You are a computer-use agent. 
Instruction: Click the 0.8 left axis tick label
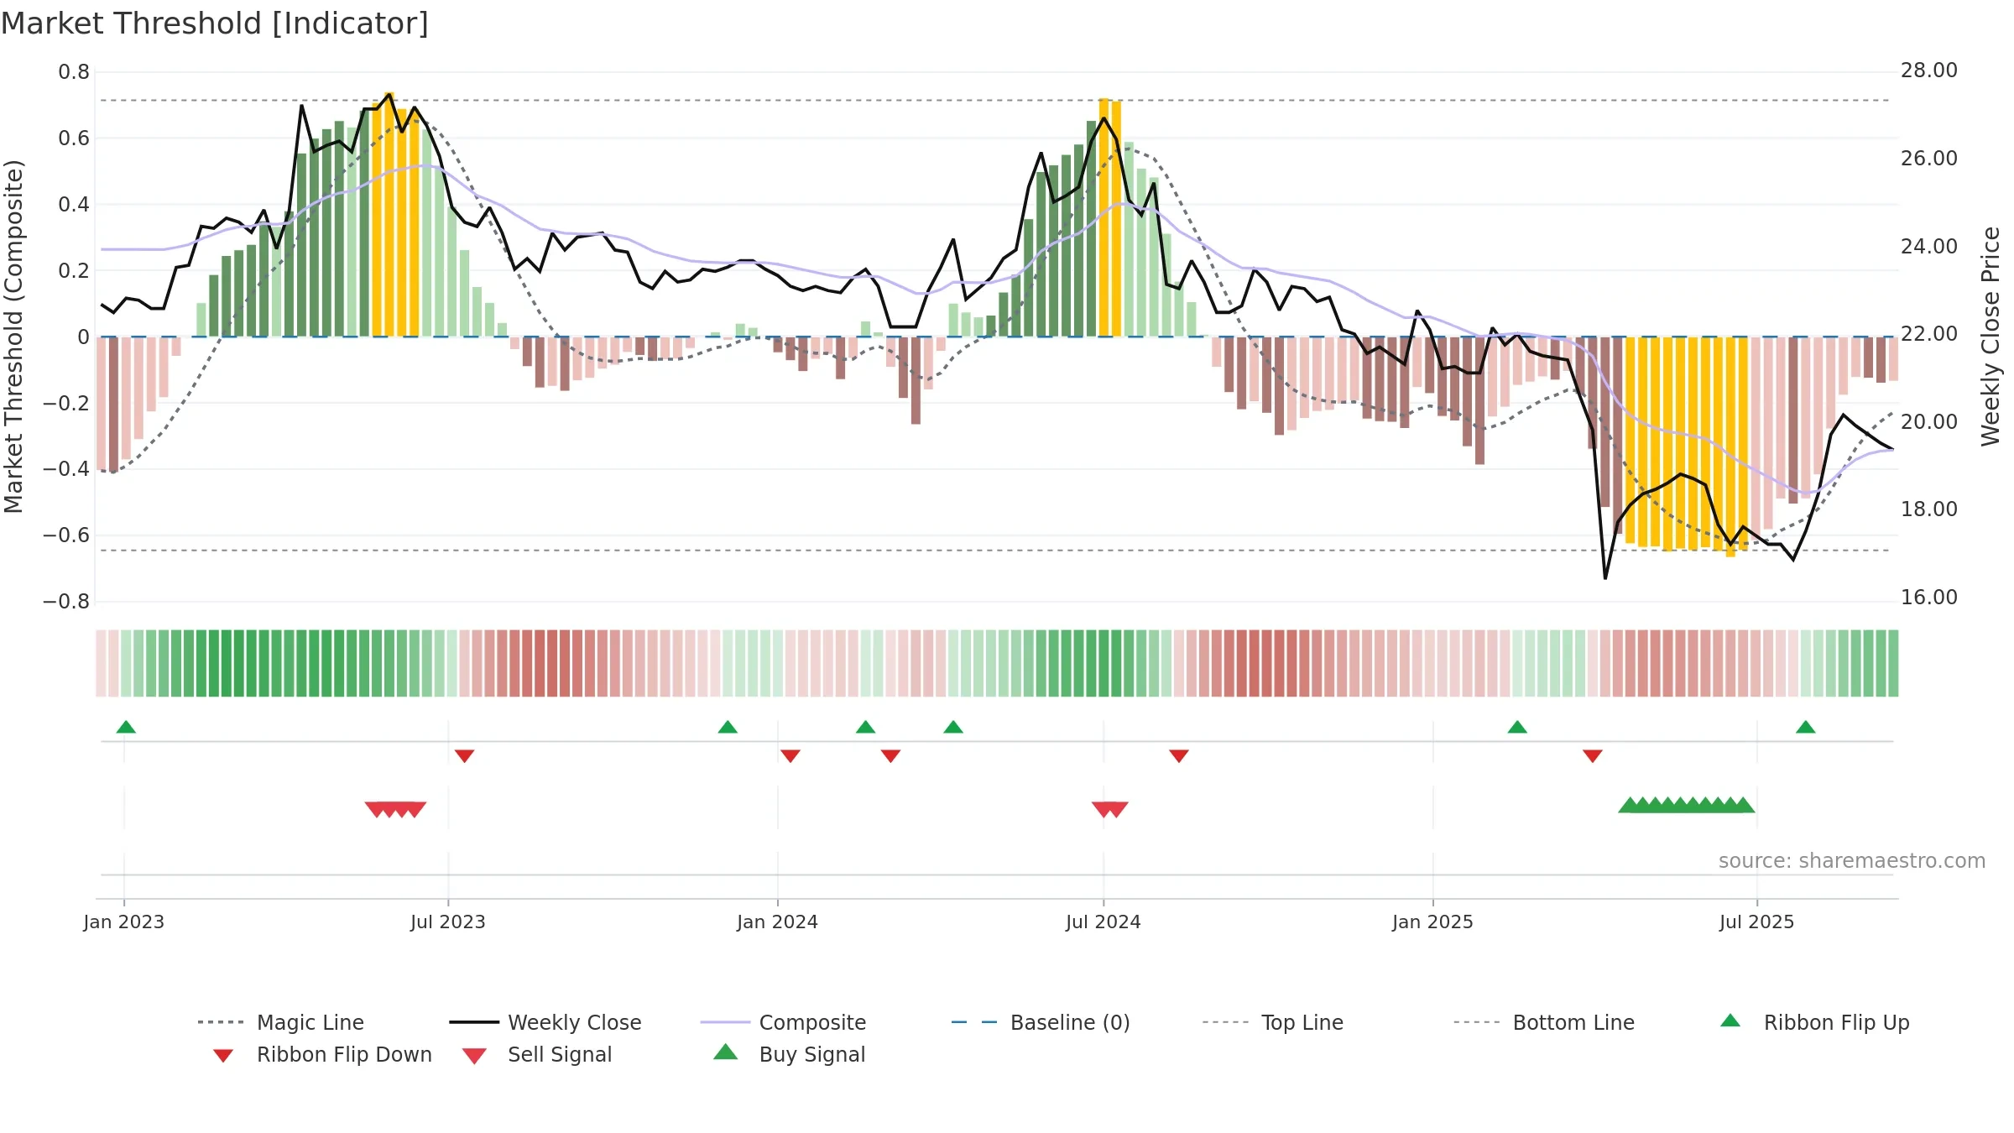point(74,72)
